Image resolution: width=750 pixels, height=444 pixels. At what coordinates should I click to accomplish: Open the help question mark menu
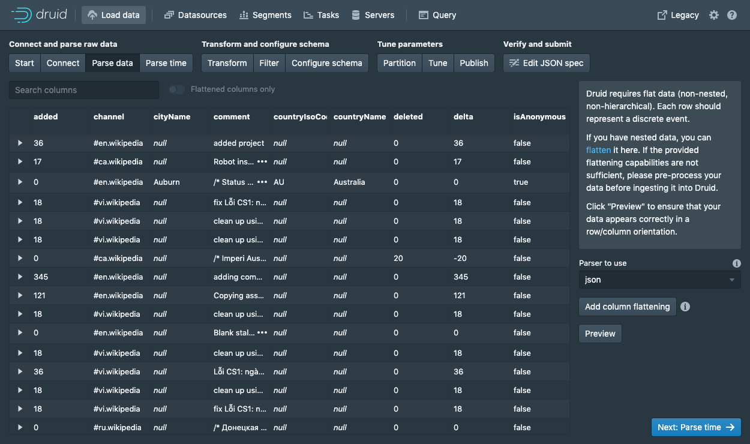click(732, 15)
